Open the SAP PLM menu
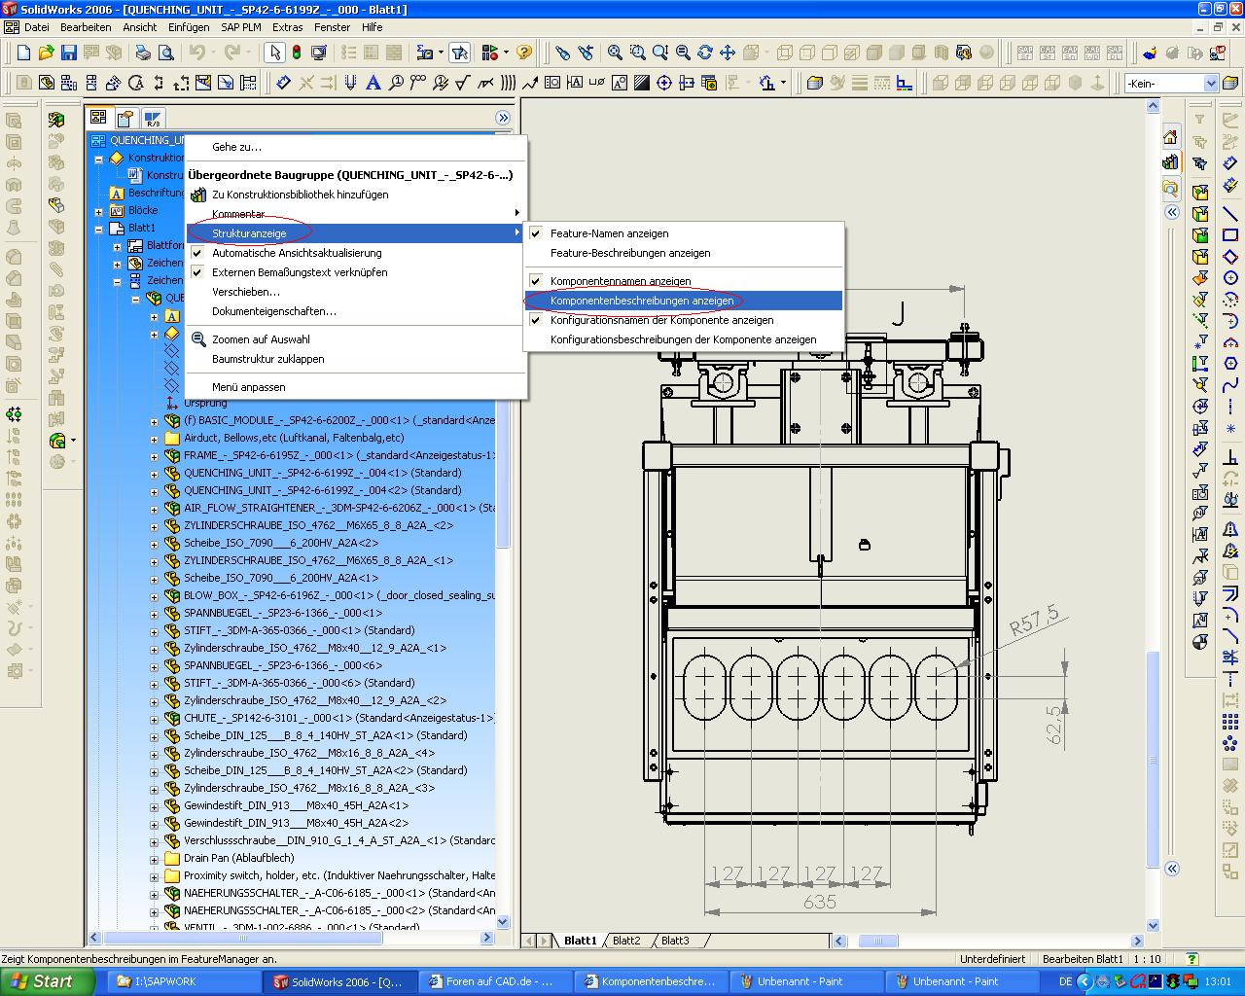The height and width of the screenshot is (996, 1245). pyautogui.click(x=241, y=27)
